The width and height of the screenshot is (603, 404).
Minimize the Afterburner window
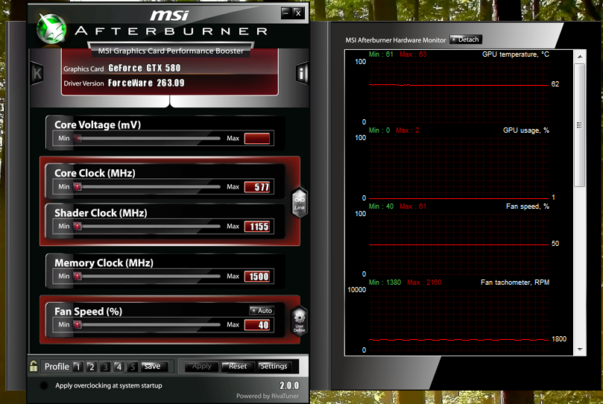(285, 13)
